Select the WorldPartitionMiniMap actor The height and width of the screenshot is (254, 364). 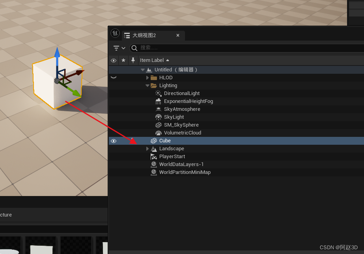(x=185, y=172)
